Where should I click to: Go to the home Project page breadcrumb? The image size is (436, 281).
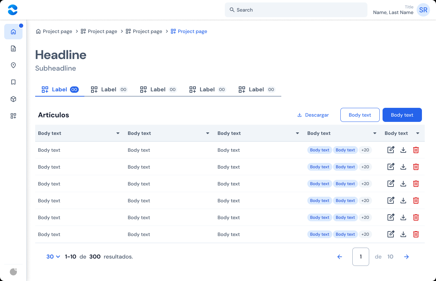[54, 31]
